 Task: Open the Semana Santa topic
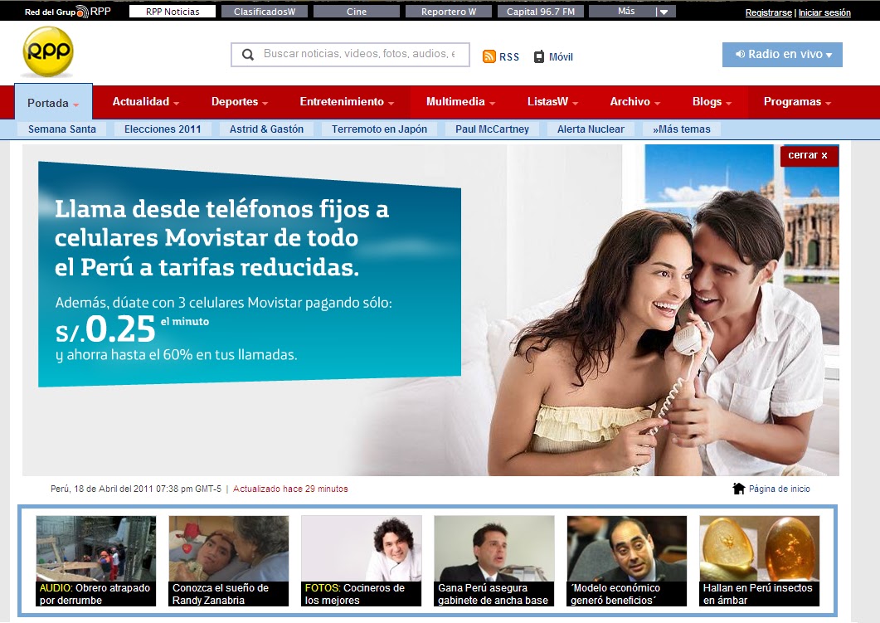(x=61, y=129)
